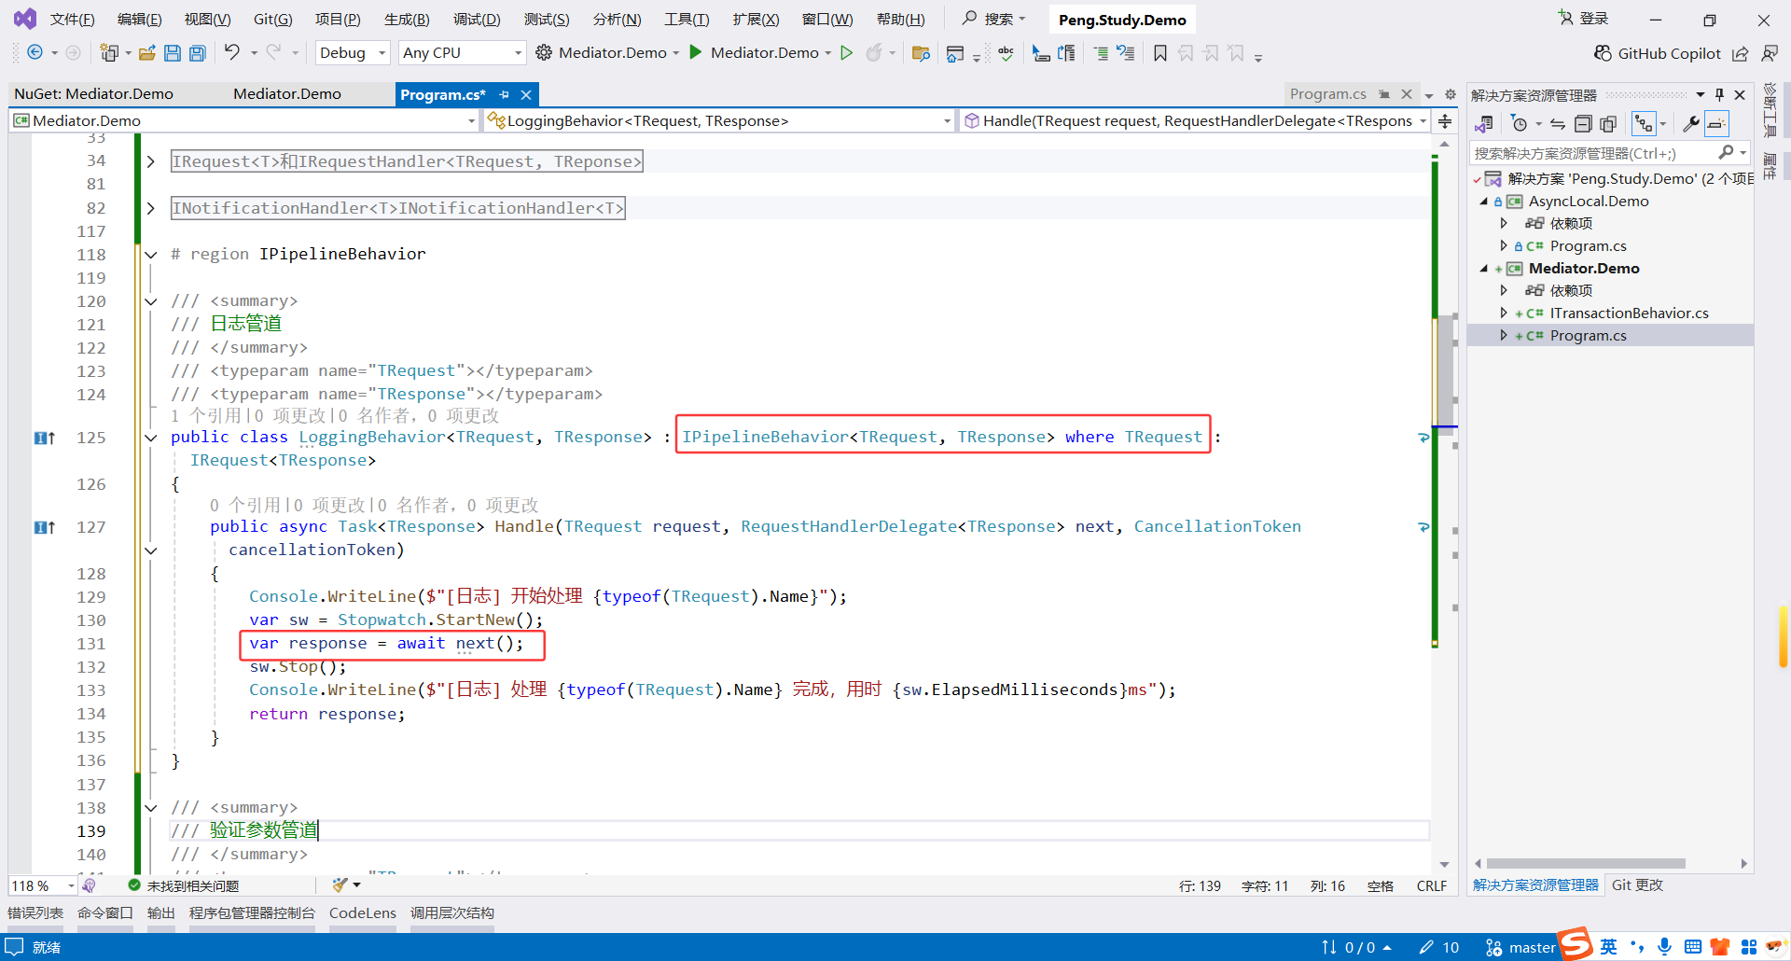Open the 工具(T) menu
1791x961 pixels.
click(x=687, y=20)
